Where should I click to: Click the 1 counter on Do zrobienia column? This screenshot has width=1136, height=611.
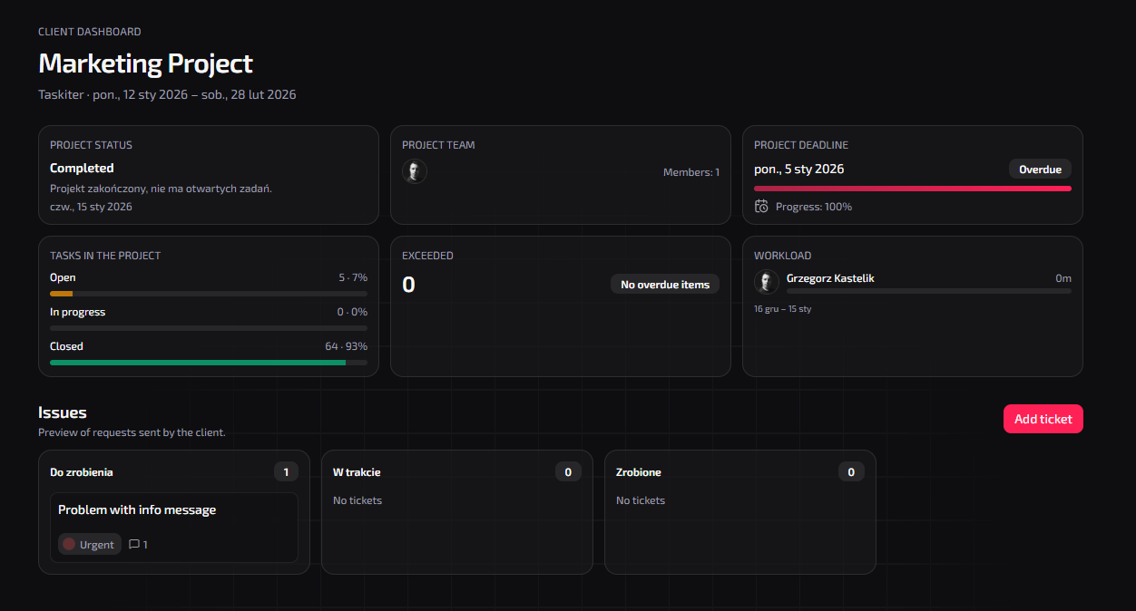[286, 471]
